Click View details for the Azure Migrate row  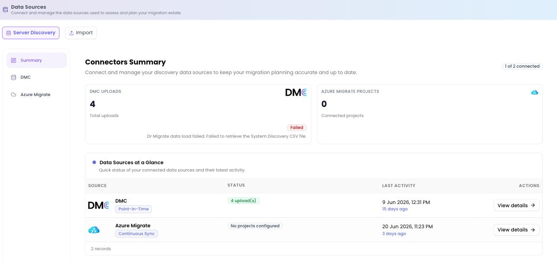click(516, 230)
